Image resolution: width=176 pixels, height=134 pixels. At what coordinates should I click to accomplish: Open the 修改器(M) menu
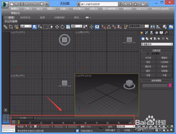[79, 9]
